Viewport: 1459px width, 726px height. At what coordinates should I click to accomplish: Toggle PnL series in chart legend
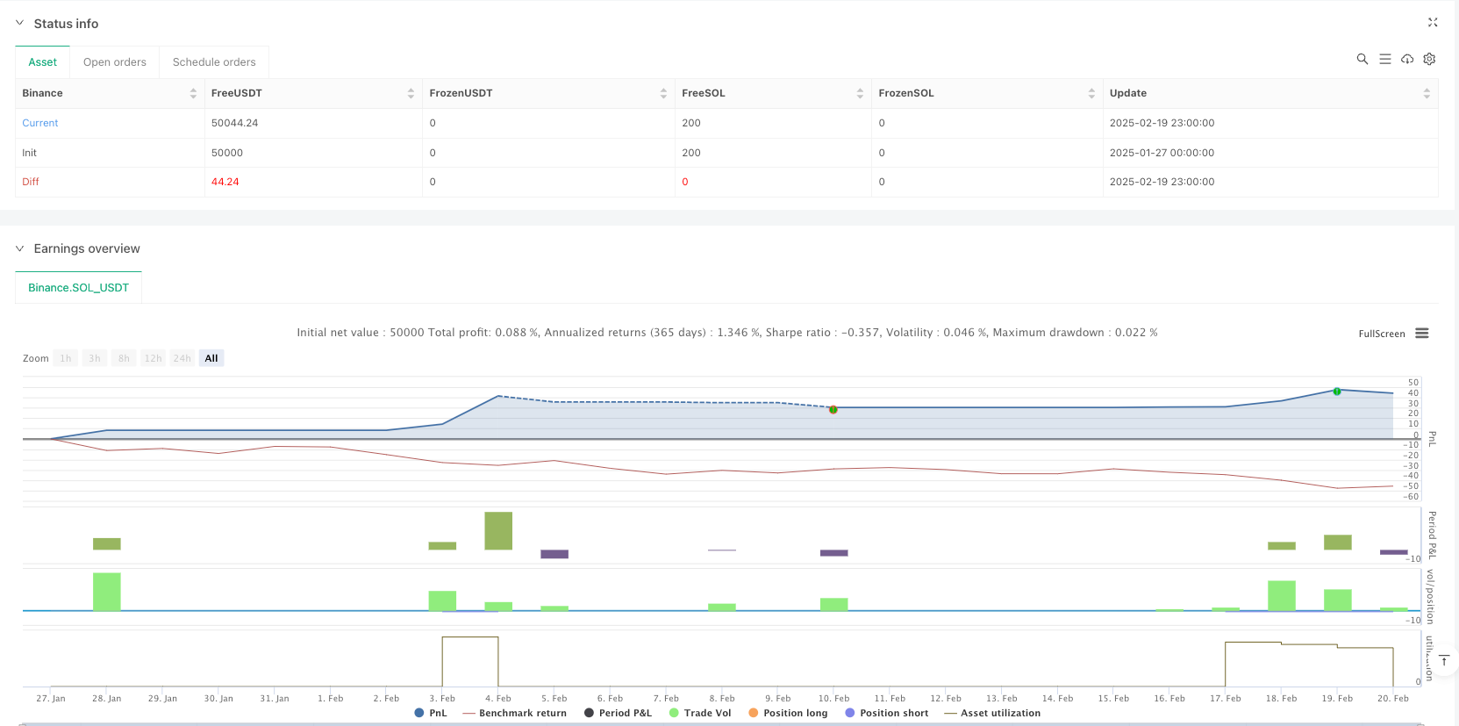(x=431, y=713)
